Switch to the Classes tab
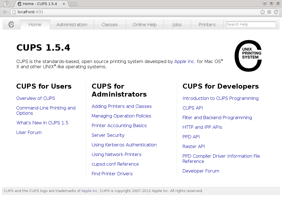Viewport: 282px width, 197px height. point(110,24)
